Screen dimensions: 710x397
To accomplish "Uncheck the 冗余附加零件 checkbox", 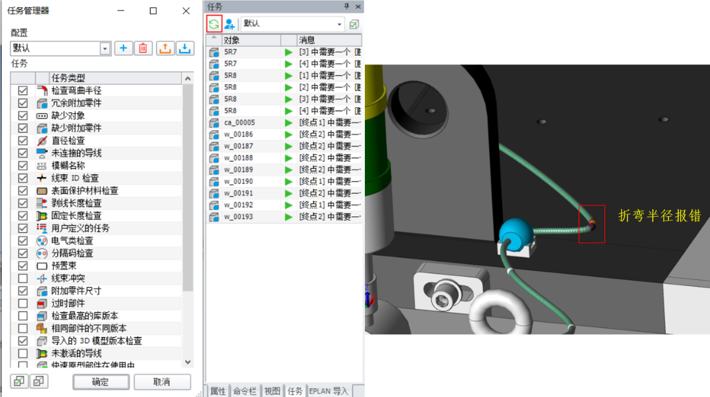I will (22, 103).
